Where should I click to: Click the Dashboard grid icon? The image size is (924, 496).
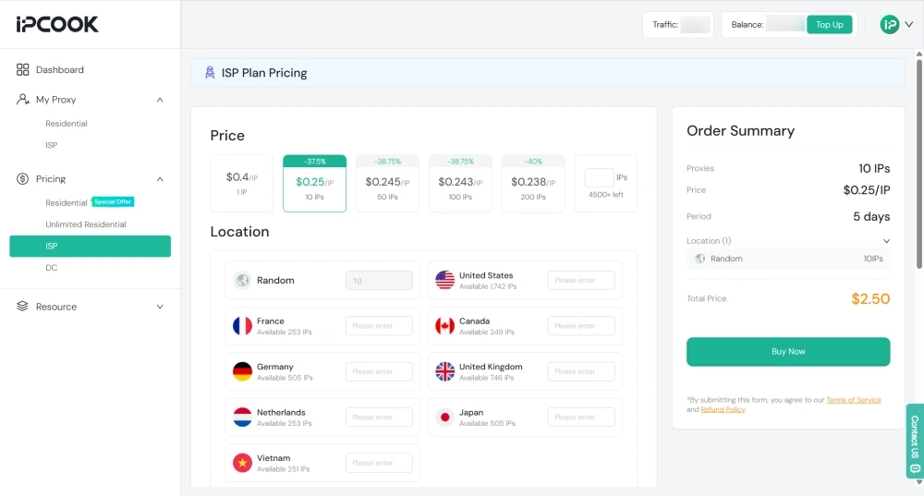(22, 69)
